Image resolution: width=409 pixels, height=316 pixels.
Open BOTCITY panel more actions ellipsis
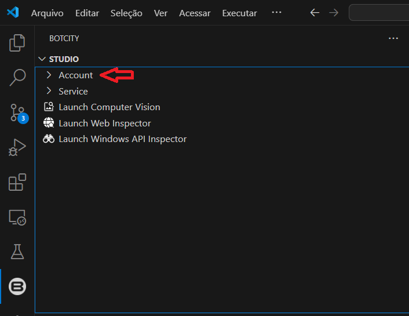(x=393, y=38)
